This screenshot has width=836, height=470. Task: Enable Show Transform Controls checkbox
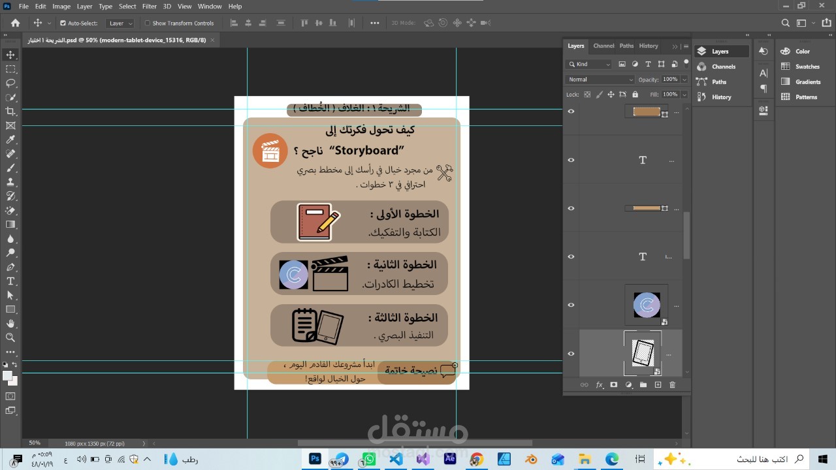(x=147, y=23)
